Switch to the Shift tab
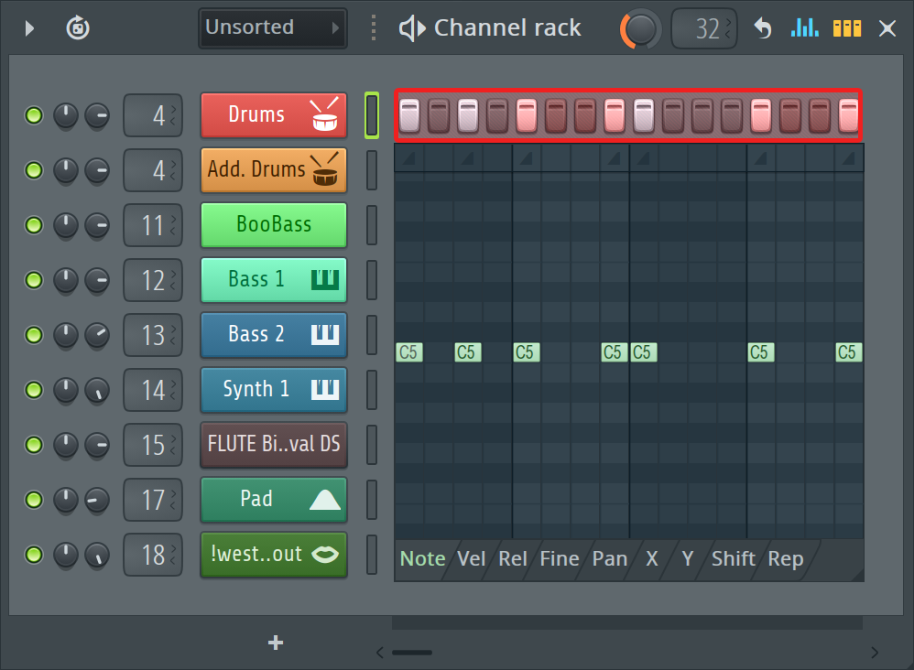The width and height of the screenshot is (914, 670). [733, 558]
